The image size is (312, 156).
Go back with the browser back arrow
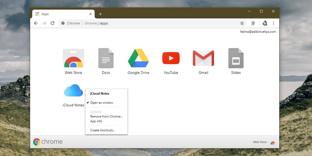36,23
